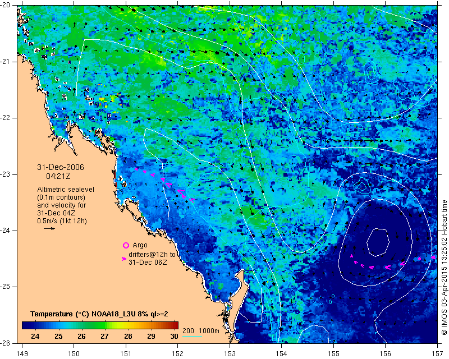Click the colorbar tick label 25
The height and width of the screenshot is (359, 449).
(58, 336)
